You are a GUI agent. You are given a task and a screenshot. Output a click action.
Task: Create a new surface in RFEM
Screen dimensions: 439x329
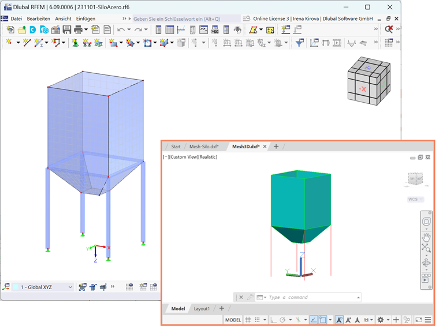[x=113, y=43]
